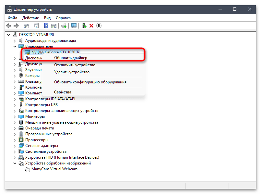Click the printer icon beside Очереди печати
This screenshot has width=261, height=194.
click(21, 128)
